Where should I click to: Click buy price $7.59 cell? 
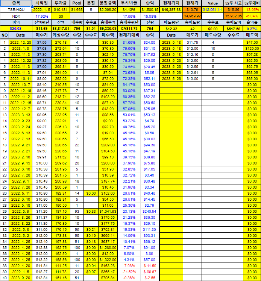(42, 43)
